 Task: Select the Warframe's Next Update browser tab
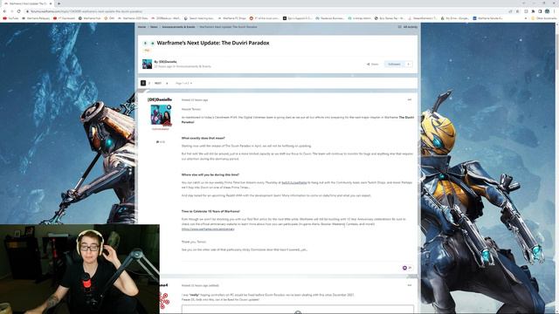click(x=27, y=3)
